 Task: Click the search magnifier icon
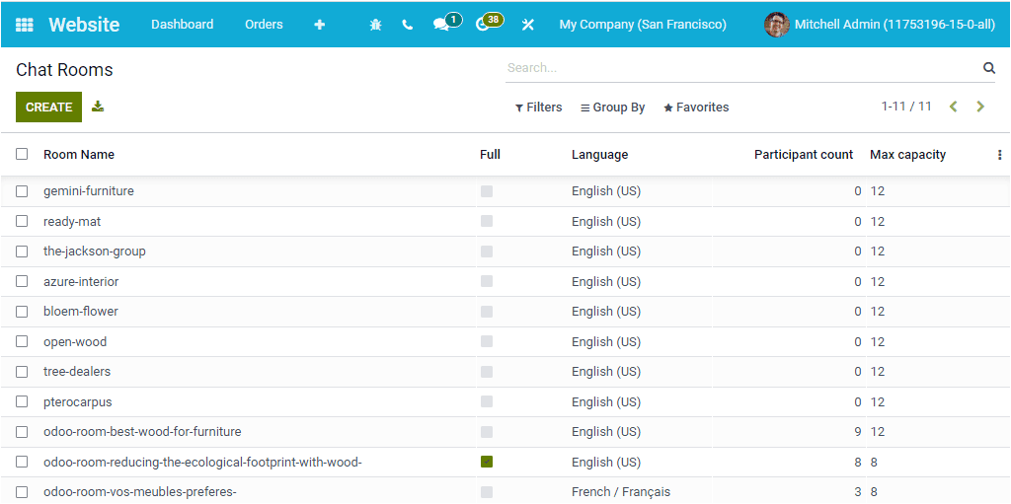pos(989,68)
